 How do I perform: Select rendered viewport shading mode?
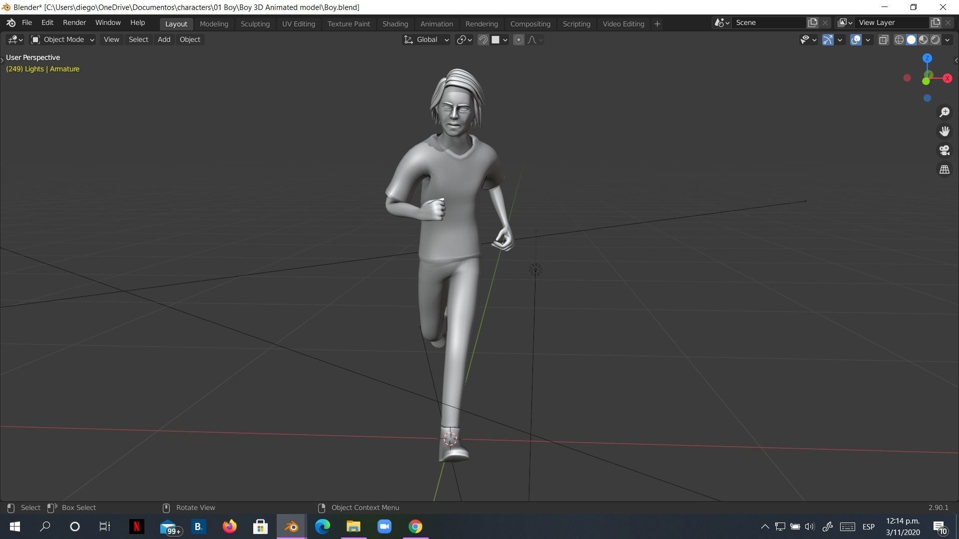935,40
